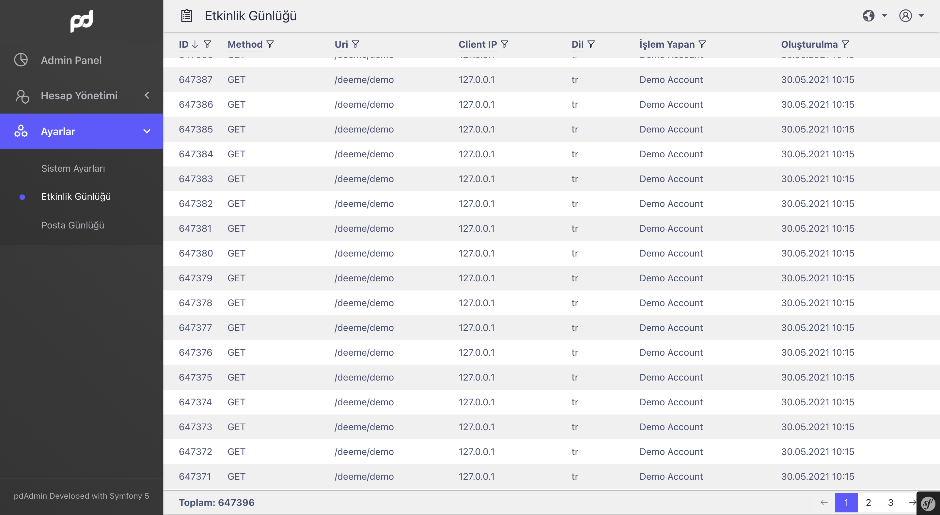Open the Uri column filter
Image resolution: width=940 pixels, height=515 pixels.
point(355,44)
